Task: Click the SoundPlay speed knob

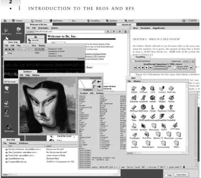Action: pyautogui.click(x=175, y=68)
